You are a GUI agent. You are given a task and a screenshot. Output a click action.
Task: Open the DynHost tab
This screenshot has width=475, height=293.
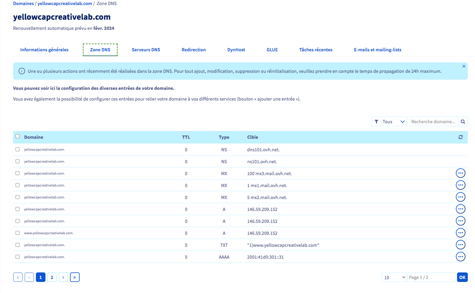click(236, 50)
